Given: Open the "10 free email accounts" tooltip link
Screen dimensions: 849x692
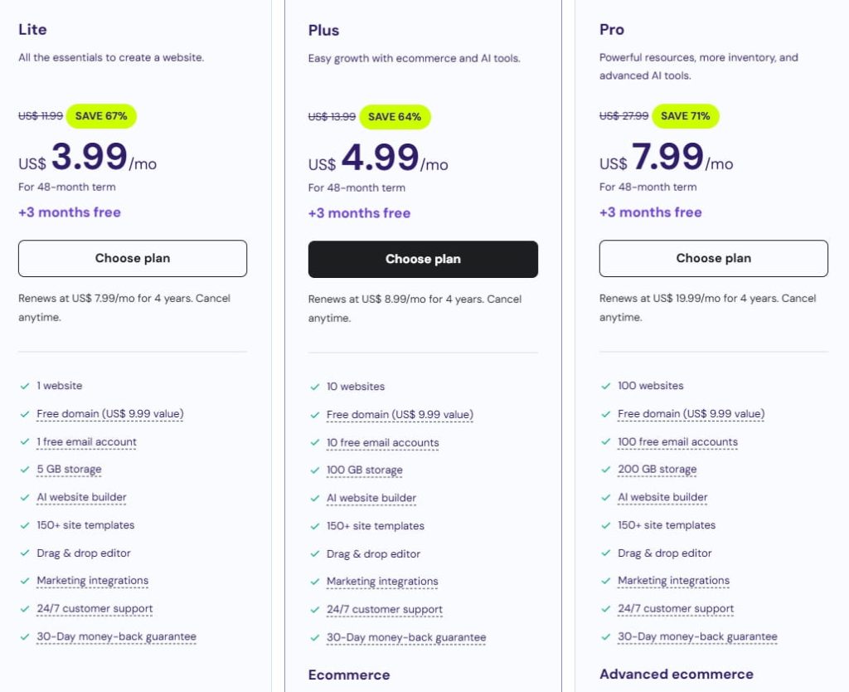Looking at the screenshot, I should pos(382,443).
